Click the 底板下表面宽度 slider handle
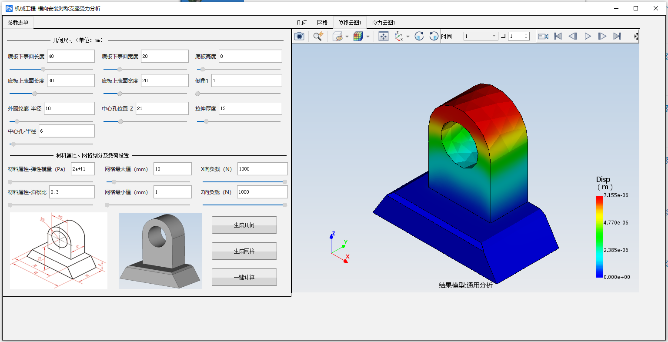 pos(120,69)
